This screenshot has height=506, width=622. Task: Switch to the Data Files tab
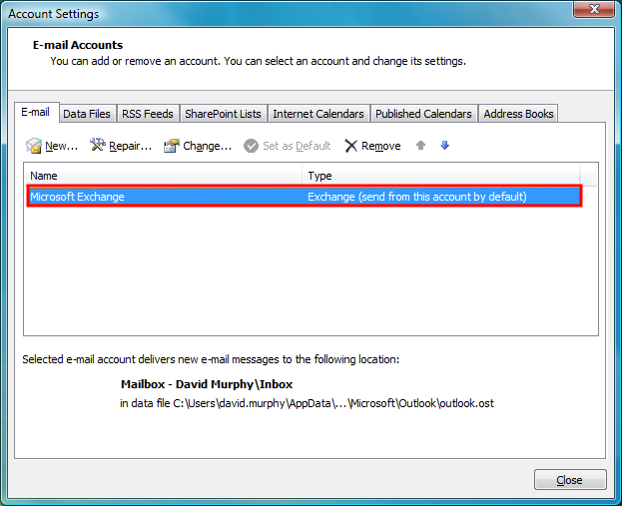tap(87, 114)
